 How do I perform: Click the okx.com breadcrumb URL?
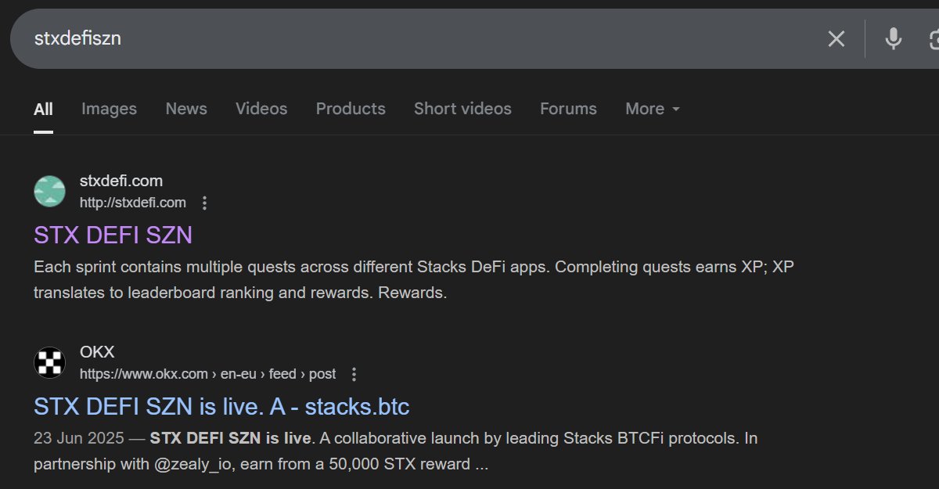207,374
